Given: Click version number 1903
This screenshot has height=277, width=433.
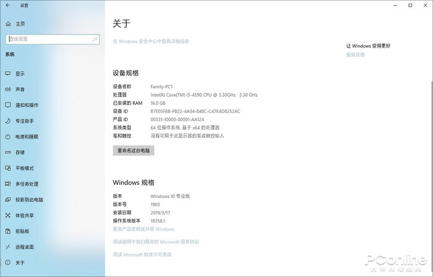Looking at the screenshot, I should coord(155,205).
